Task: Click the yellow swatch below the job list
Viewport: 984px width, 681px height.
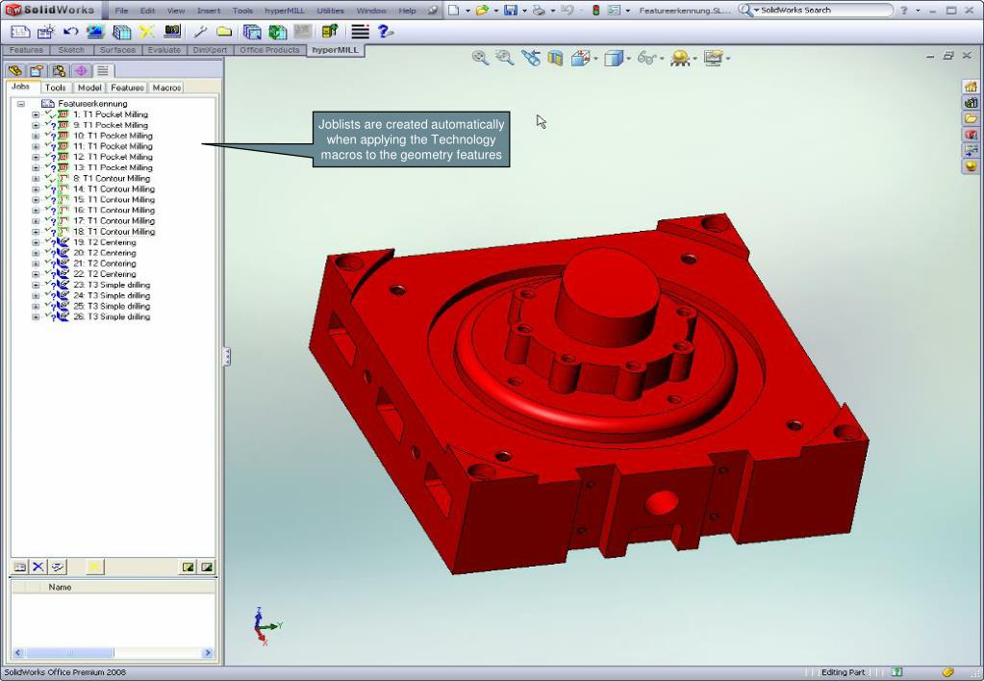Action: [94, 567]
